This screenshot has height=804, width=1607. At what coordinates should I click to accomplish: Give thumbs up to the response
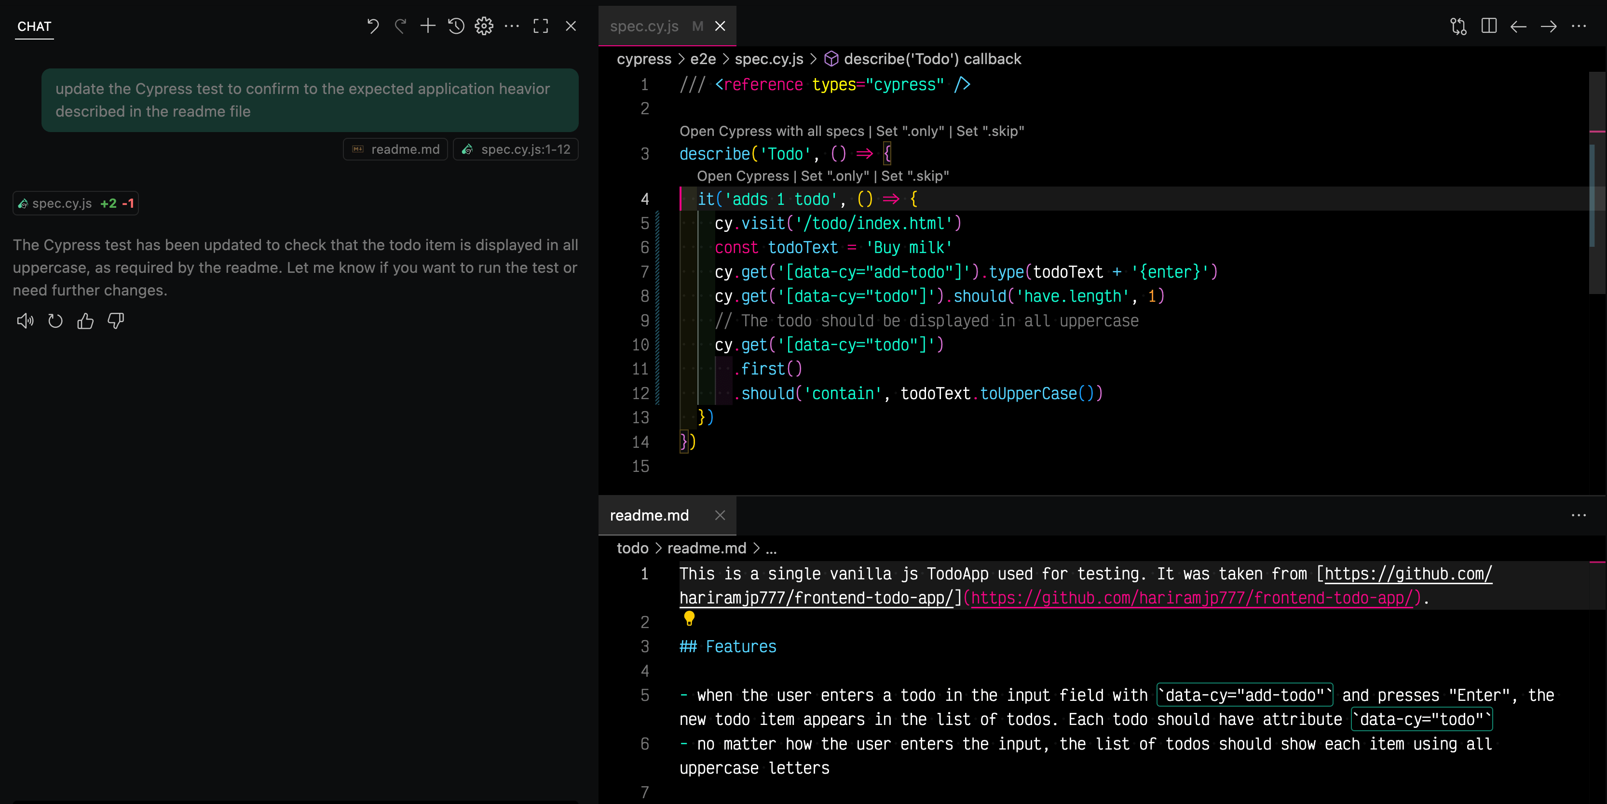(85, 321)
